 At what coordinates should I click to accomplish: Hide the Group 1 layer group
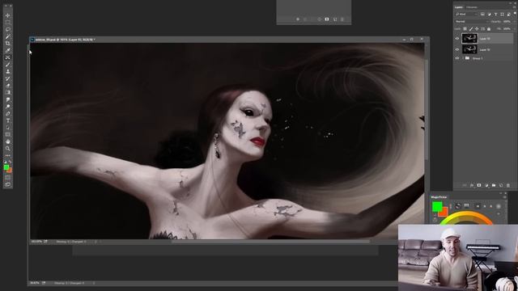(x=457, y=58)
